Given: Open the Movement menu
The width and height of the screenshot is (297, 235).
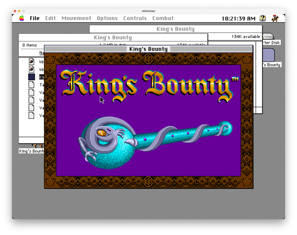Looking at the screenshot, I should pyautogui.click(x=76, y=18).
